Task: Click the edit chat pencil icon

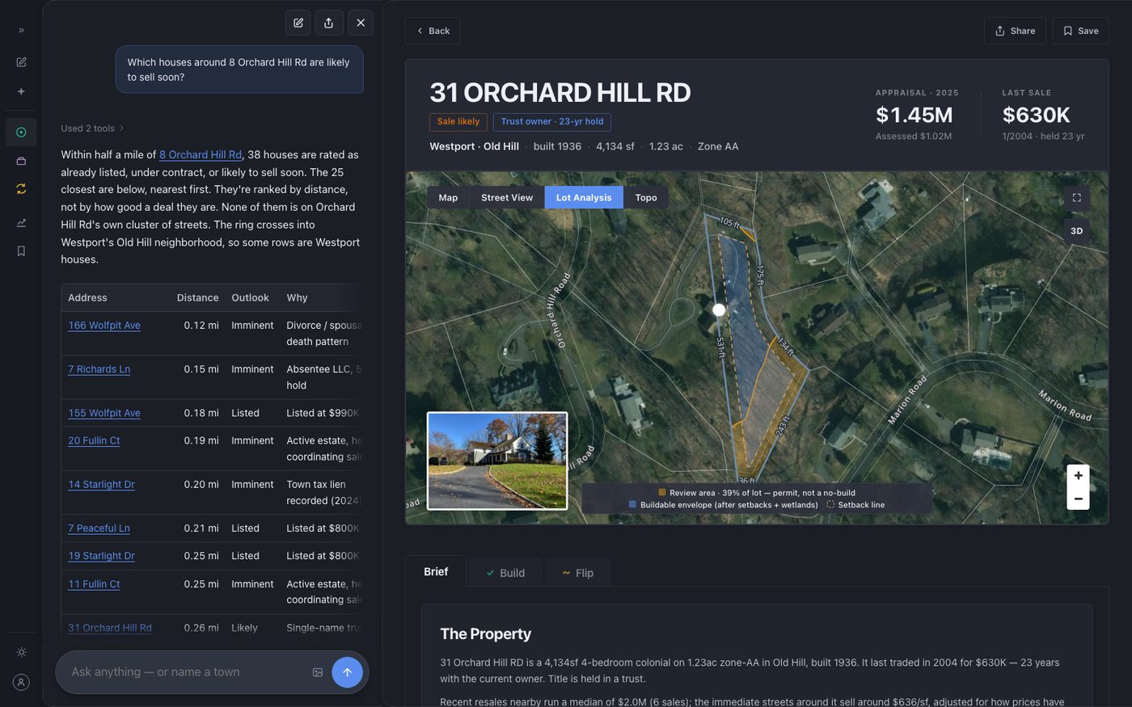Action: (x=298, y=23)
